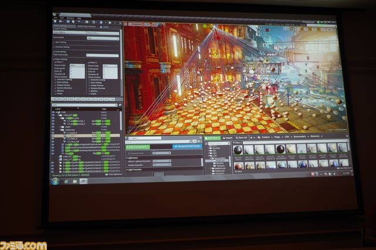This screenshot has width=376, height=250.
Task: Open Internet Explorer from the taskbar
Action: coord(66,181)
